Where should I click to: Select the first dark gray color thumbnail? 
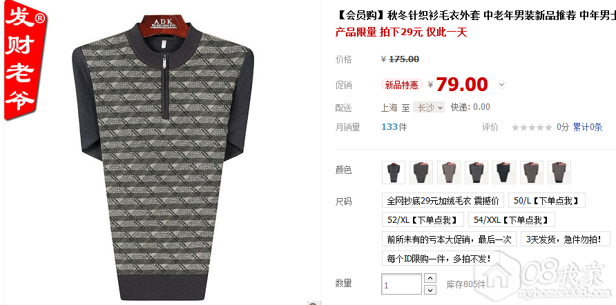coord(393,173)
